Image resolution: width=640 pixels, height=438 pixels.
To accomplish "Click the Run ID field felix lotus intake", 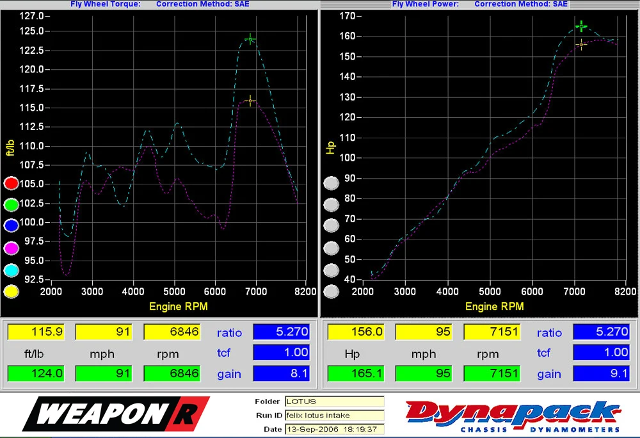I will point(334,416).
